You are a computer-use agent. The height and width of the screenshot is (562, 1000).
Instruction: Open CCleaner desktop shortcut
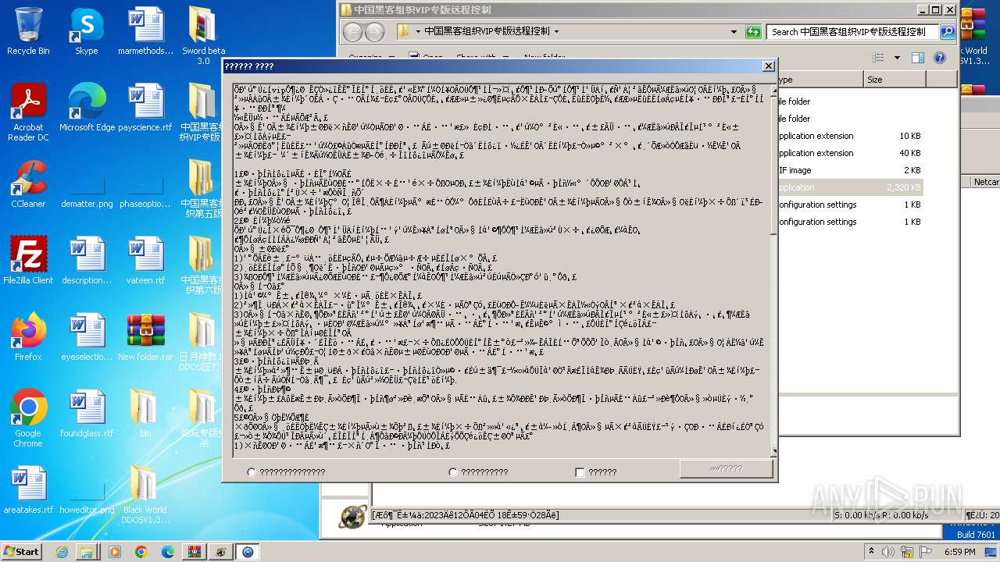28,184
